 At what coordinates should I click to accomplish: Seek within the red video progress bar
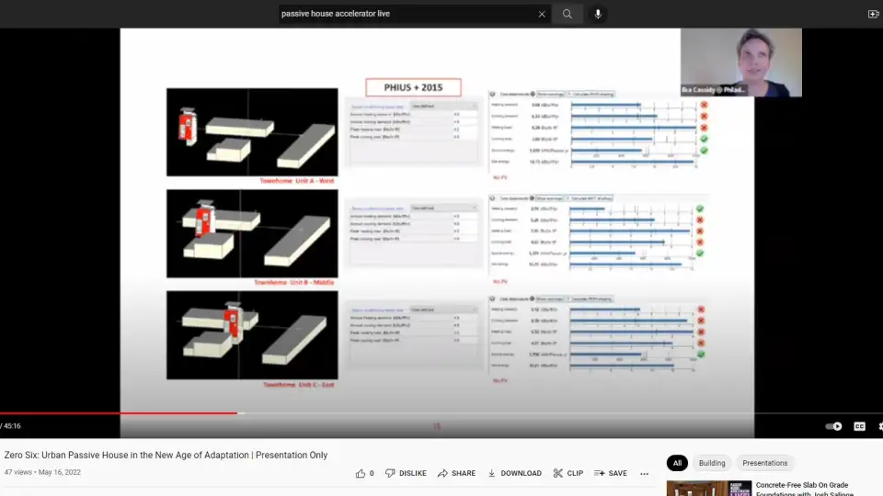pyautogui.click(x=118, y=413)
